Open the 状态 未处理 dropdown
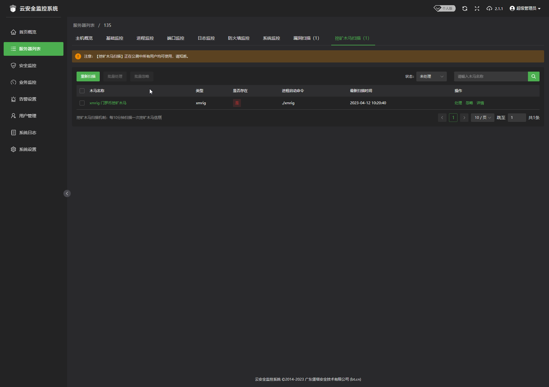The image size is (549, 387). (x=431, y=76)
